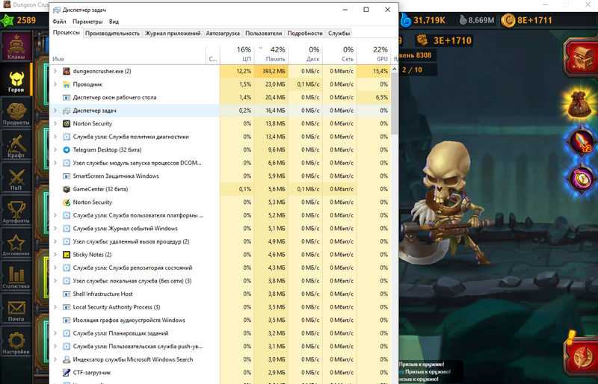
Task: Select the CTF-загрузчик process row
Action: (221, 373)
